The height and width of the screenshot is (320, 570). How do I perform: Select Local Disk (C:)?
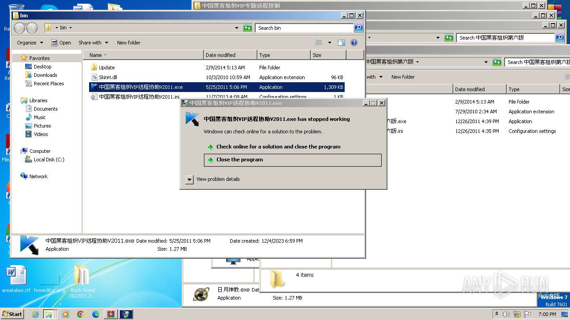pos(49,160)
